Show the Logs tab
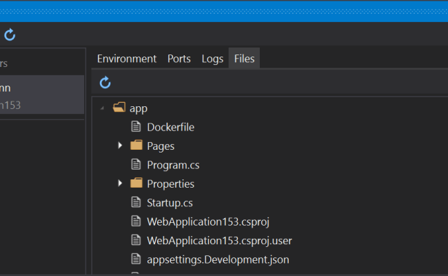Screen dimensions: 448x276 point(212,59)
